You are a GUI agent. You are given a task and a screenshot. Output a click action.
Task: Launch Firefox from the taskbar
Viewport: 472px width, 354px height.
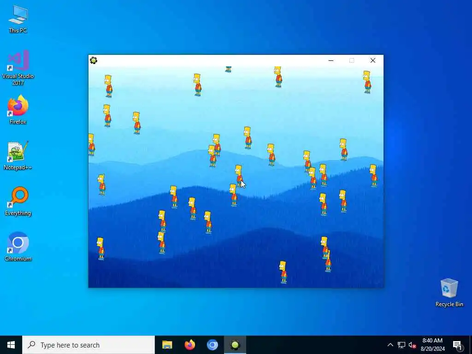pos(189,345)
